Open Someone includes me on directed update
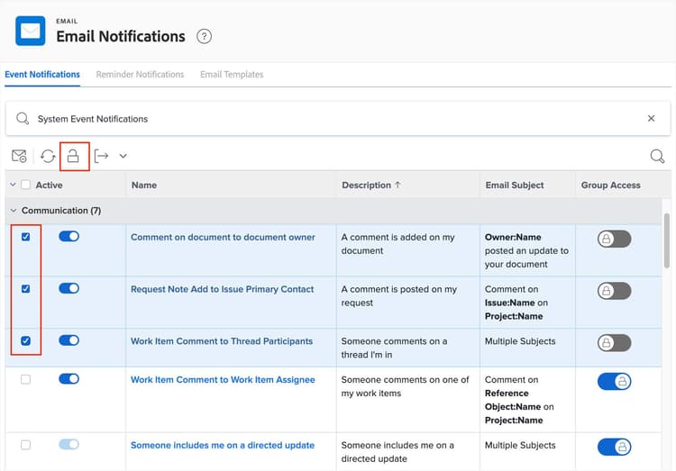Image resolution: width=676 pixels, height=471 pixels. tap(223, 445)
